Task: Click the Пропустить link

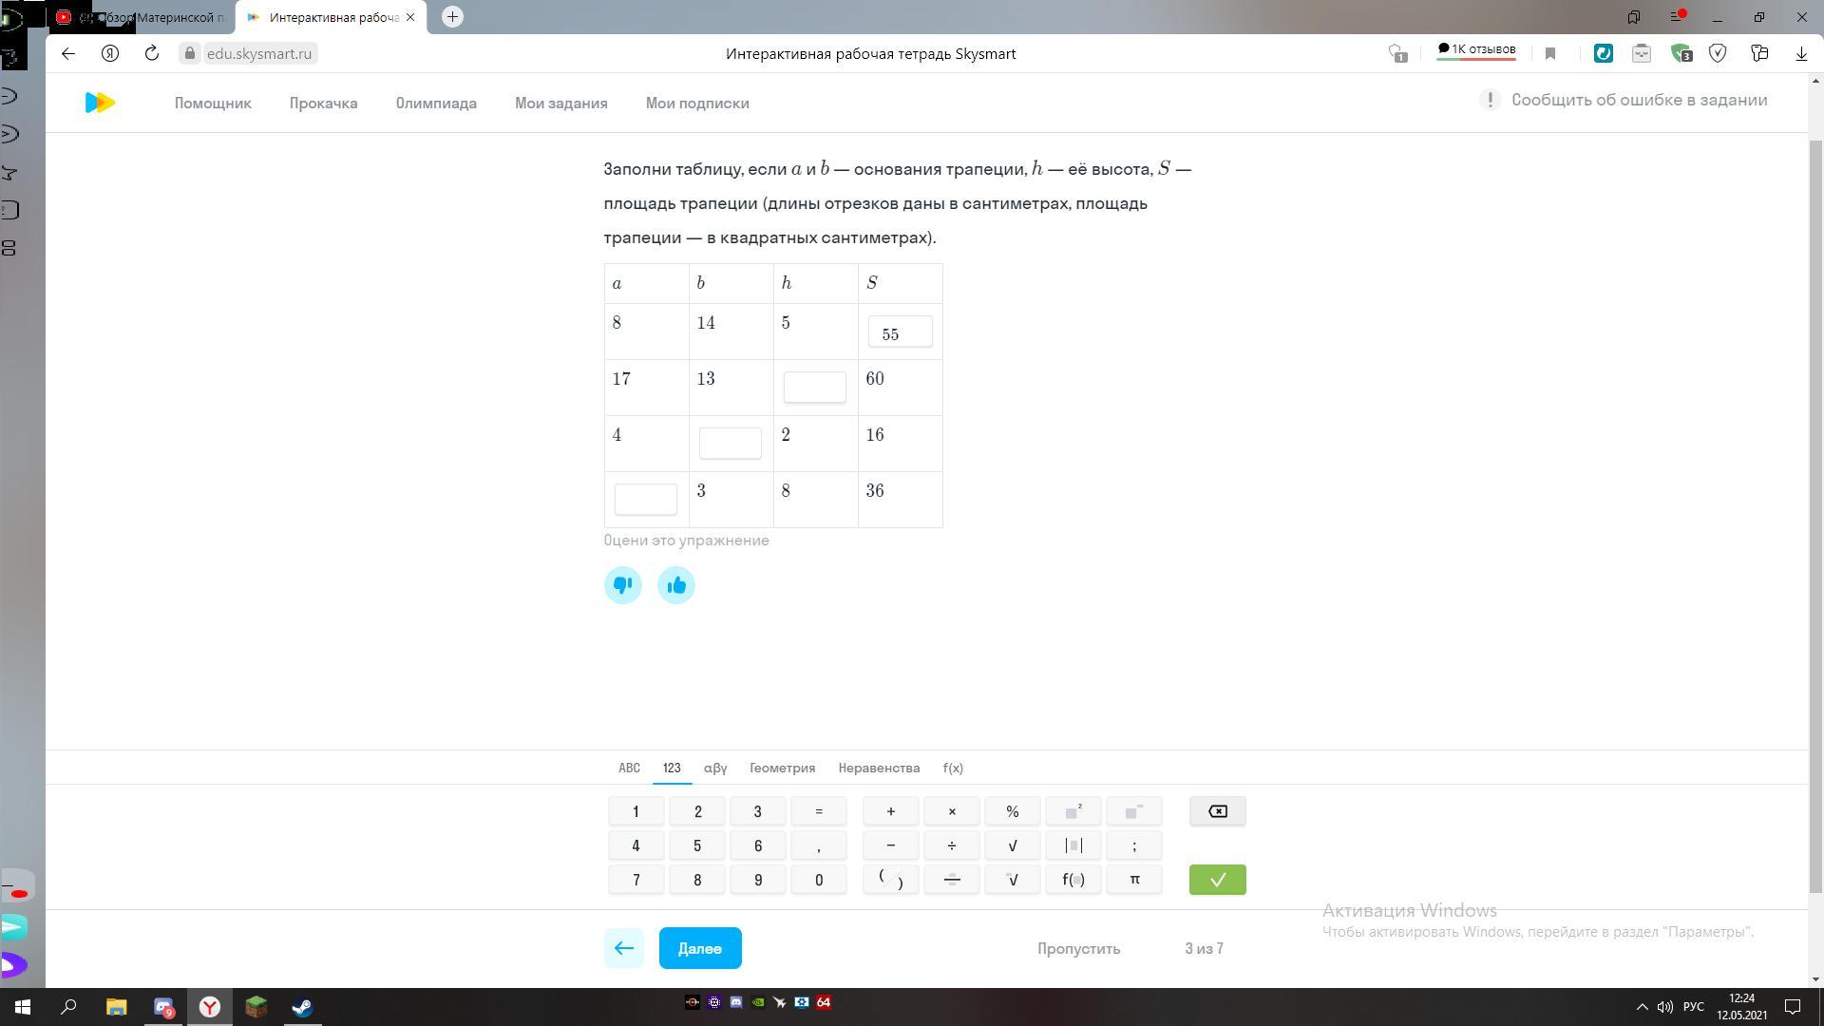Action: point(1078,948)
